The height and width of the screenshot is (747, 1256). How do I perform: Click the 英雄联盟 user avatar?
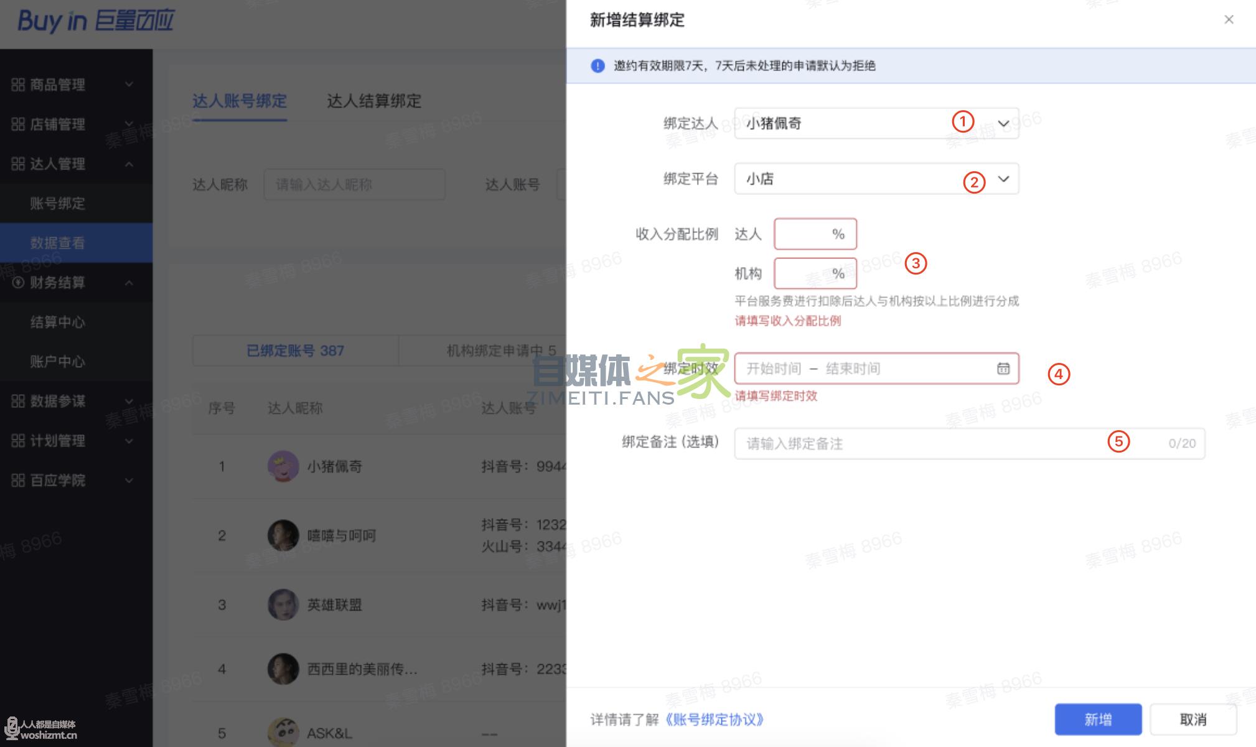tap(283, 604)
